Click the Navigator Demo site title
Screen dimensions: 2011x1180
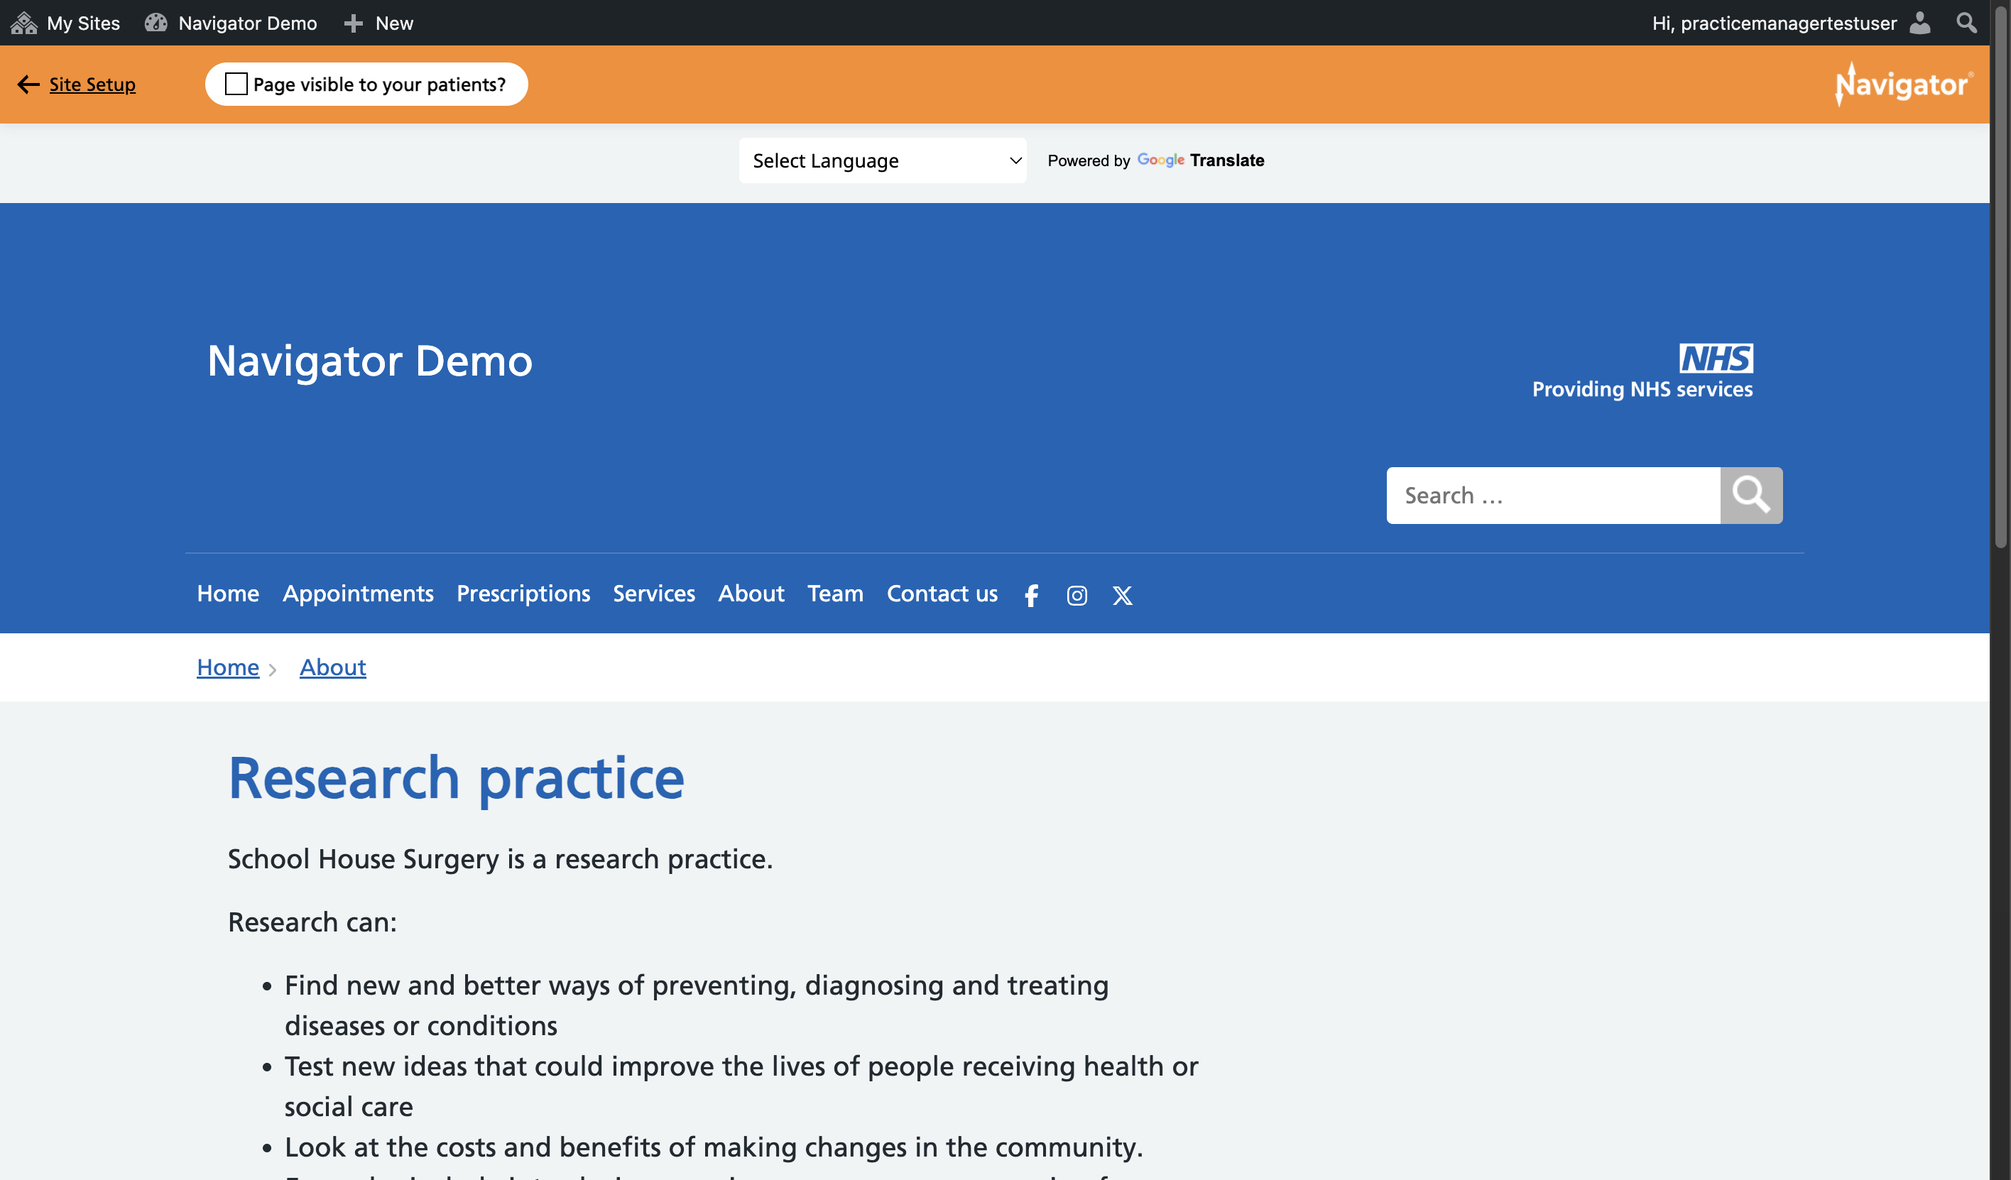(x=370, y=361)
